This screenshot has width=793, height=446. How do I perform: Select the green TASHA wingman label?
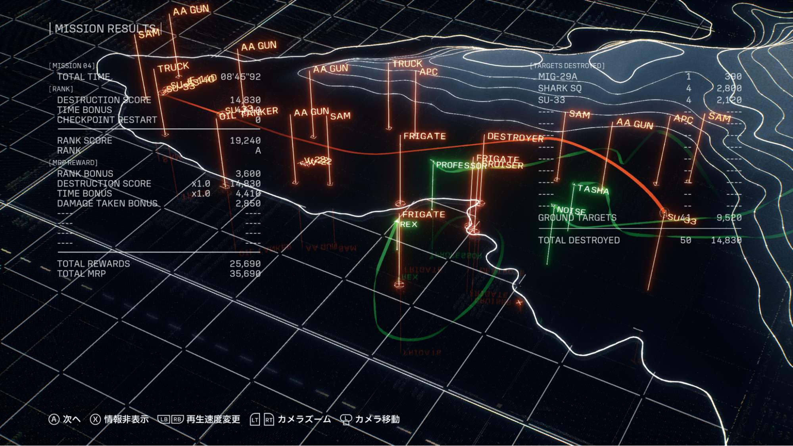[593, 190]
